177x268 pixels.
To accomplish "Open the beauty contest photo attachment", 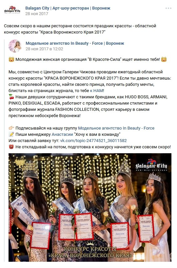I will coord(90,207).
